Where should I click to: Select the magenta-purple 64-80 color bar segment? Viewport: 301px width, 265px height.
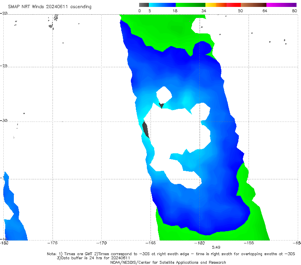(x=281, y=5)
